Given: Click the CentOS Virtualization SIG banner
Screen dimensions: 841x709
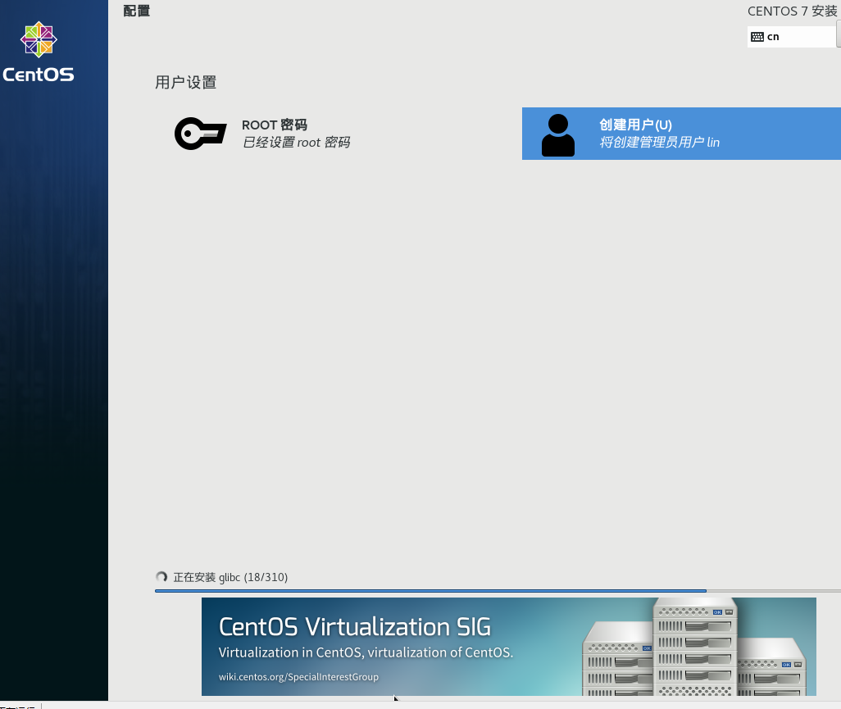Looking at the screenshot, I should pos(508,646).
